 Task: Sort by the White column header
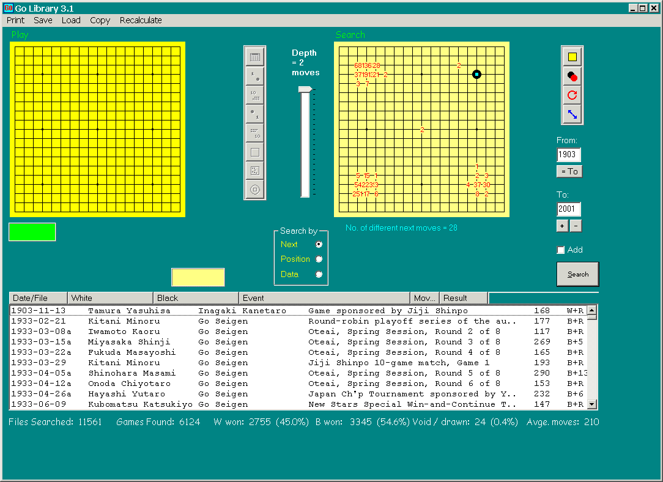click(110, 298)
